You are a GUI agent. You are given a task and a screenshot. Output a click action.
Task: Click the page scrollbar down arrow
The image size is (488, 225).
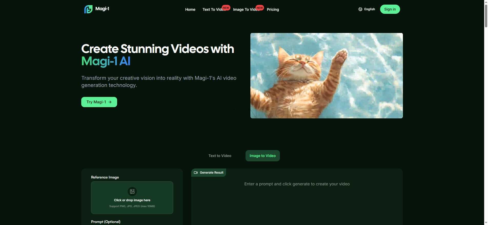tap(486, 223)
